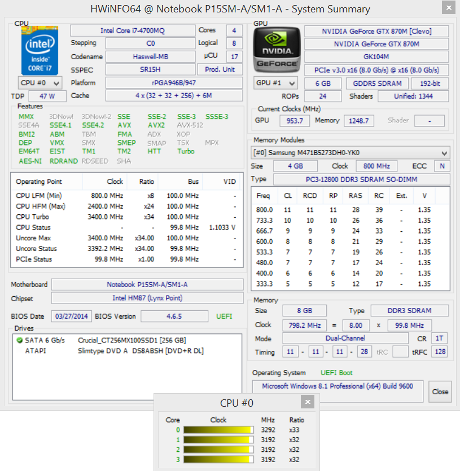Select the Motherboard field Notebook P15SM-A/SM1-A
The image size is (460, 471).
[147, 284]
